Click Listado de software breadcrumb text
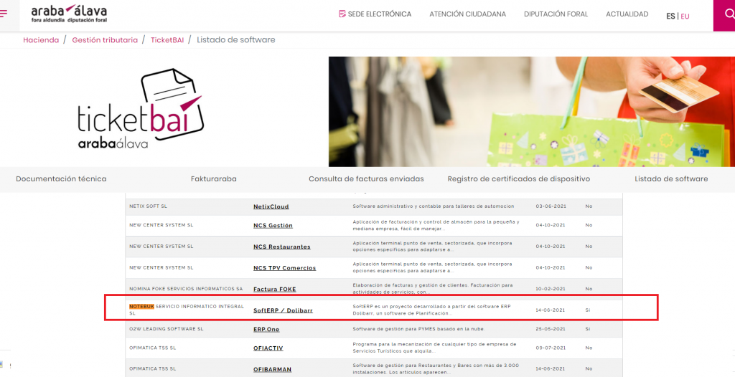This screenshot has height=377, width=735. coord(235,40)
